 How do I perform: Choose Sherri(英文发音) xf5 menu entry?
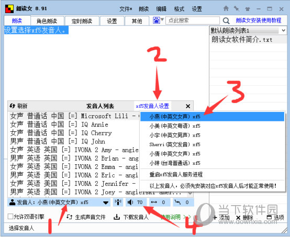click(x=212, y=144)
